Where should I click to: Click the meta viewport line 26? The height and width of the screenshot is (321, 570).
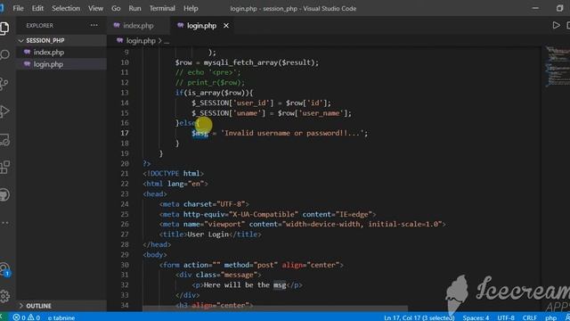click(x=303, y=224)
